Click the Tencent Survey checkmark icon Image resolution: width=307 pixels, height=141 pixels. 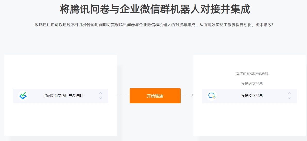coord(23,96)
